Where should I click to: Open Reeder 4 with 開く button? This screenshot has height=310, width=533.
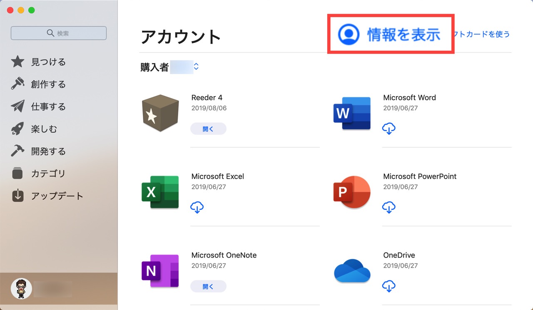point(208,129)
